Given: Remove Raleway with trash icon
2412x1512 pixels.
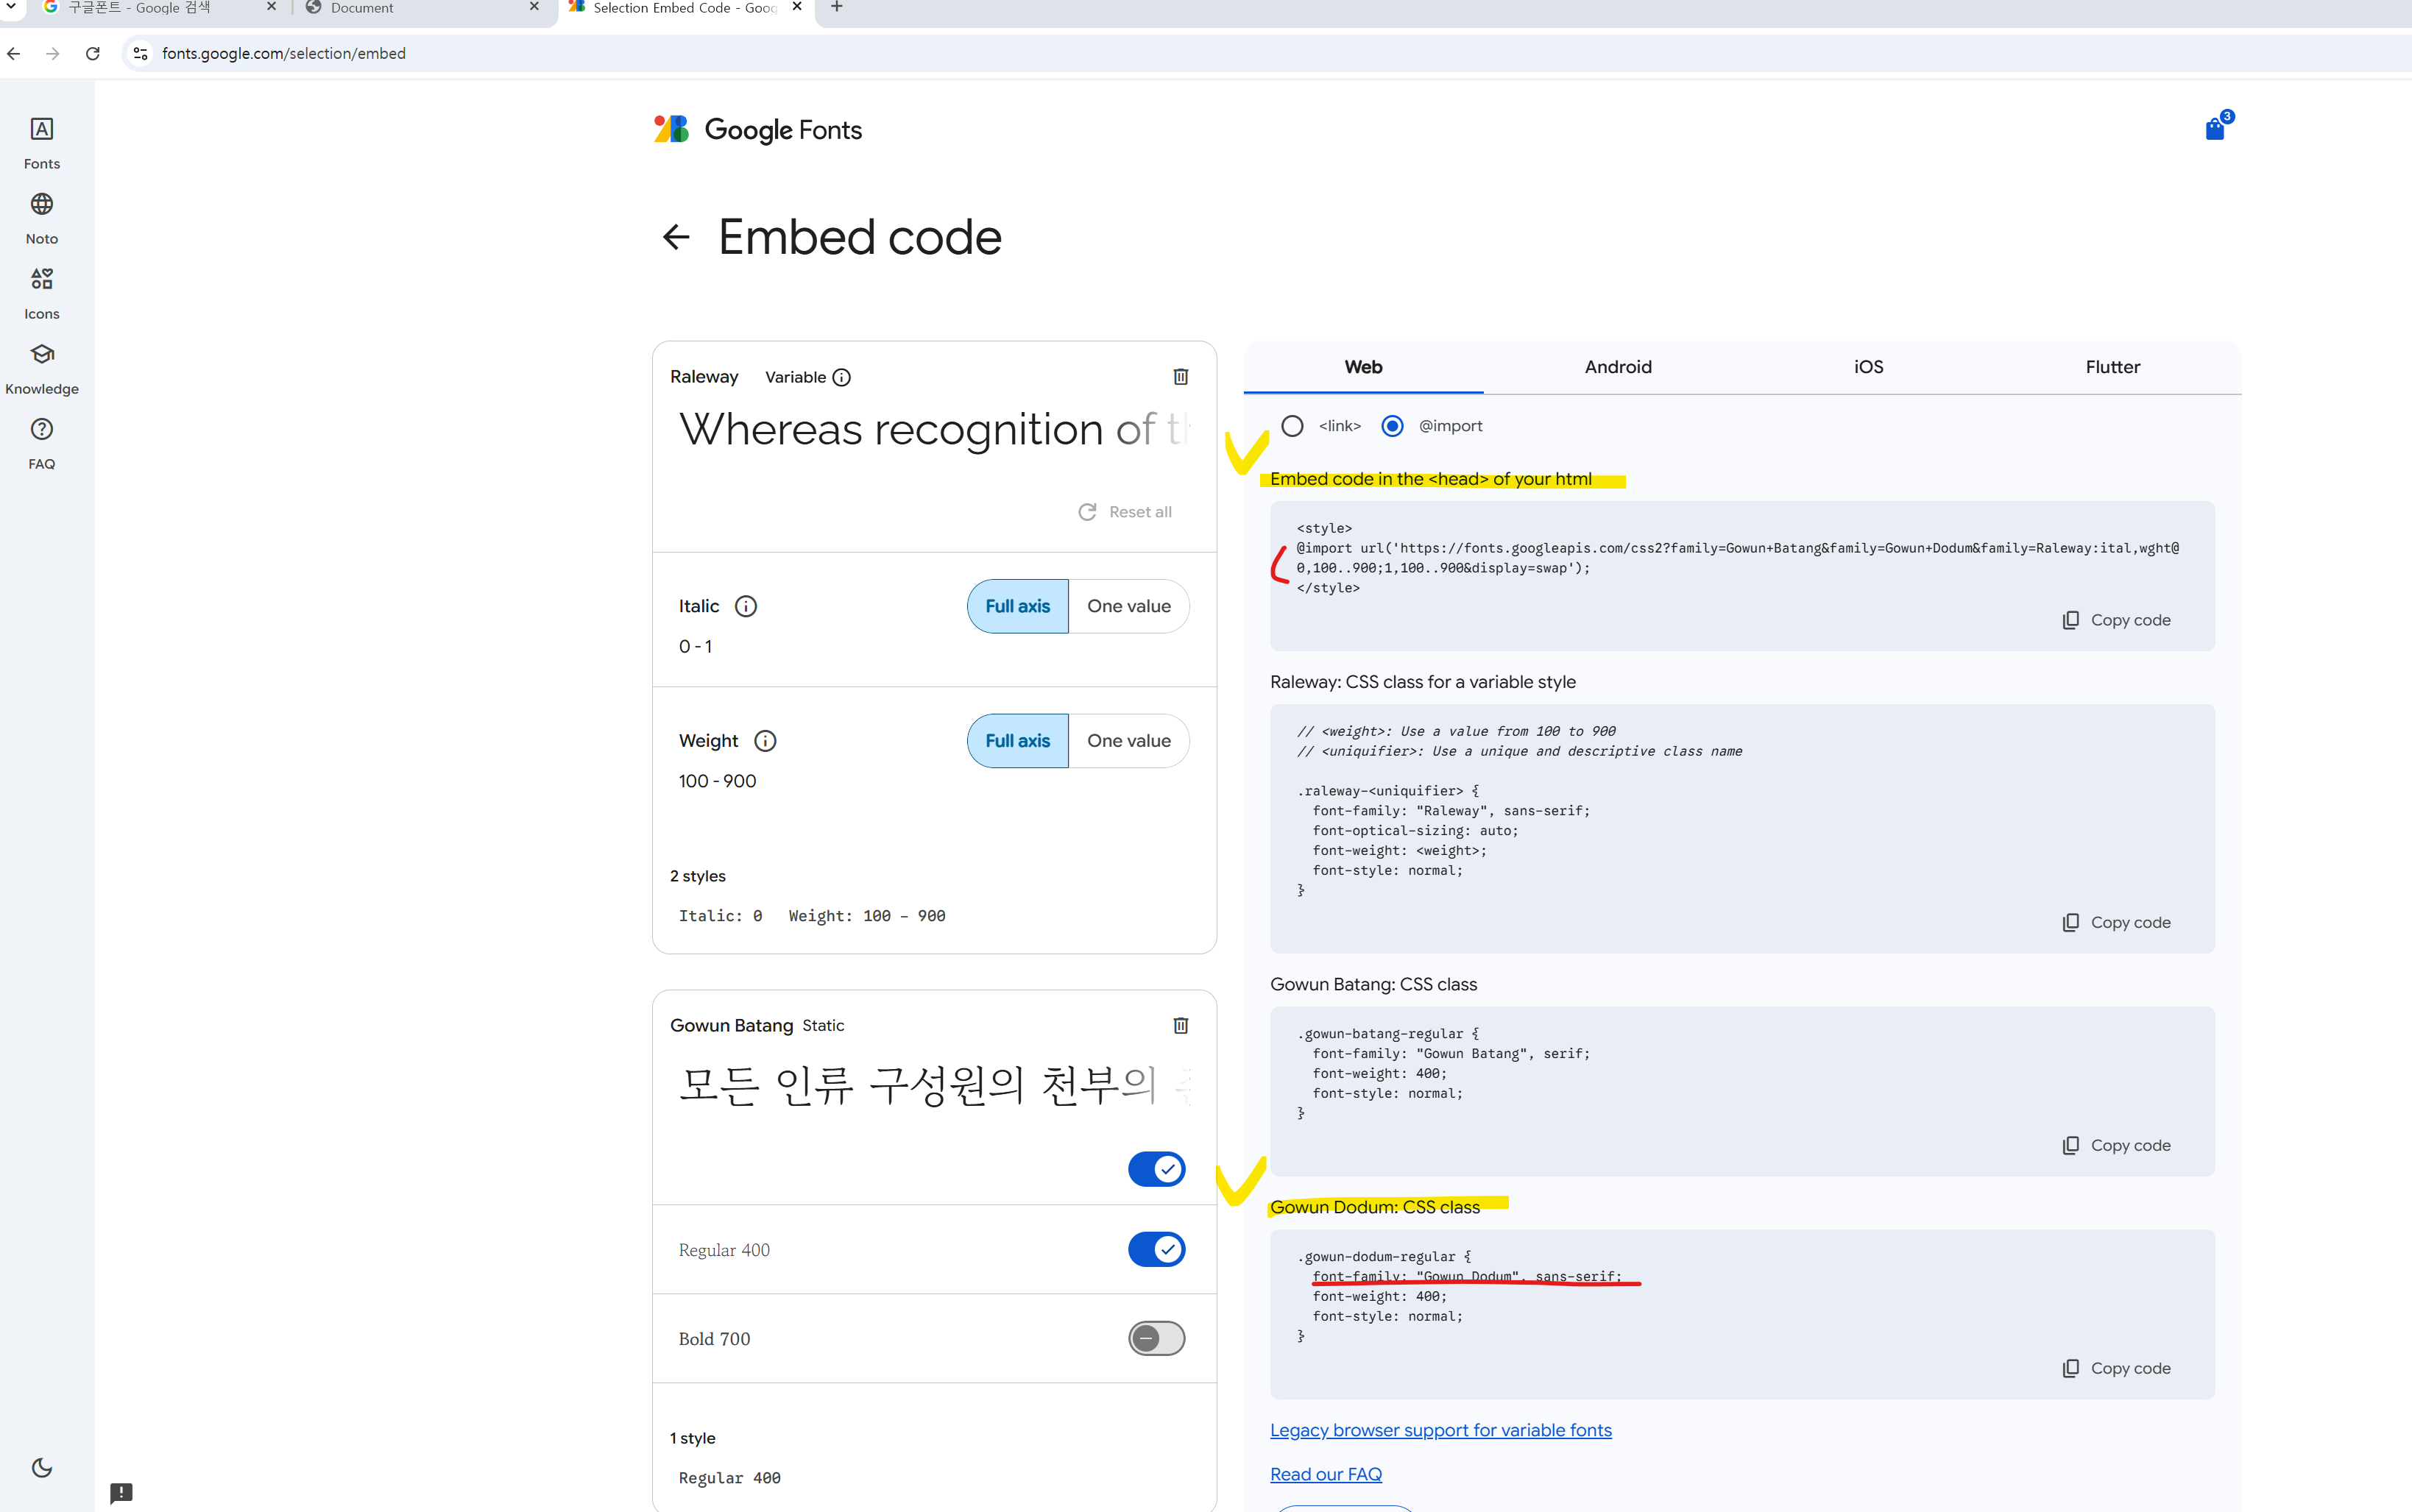Looking at the screenshot, I should tap(1181, 376).
